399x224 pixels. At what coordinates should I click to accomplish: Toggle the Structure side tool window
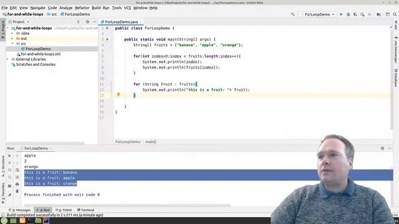click(2, 166)
